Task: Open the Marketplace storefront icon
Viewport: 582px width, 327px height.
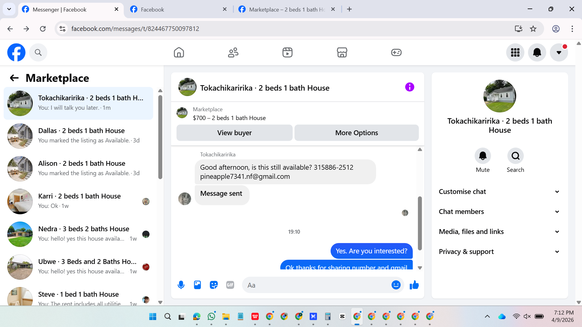Action: tap(342, 52)
